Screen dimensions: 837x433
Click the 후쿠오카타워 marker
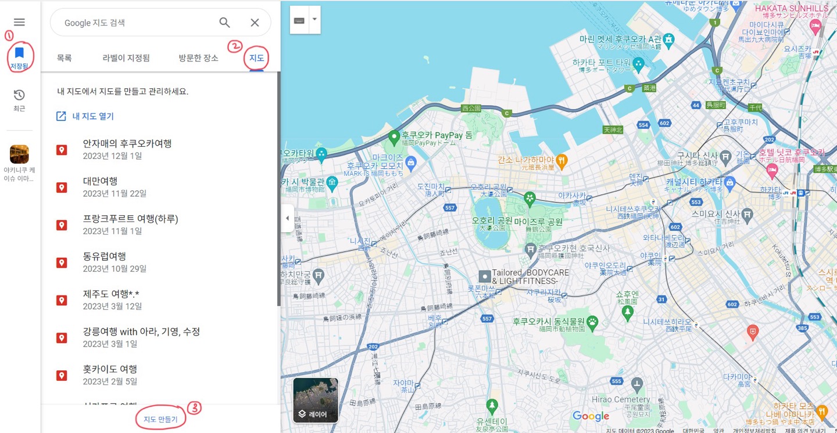coord(321,154)
